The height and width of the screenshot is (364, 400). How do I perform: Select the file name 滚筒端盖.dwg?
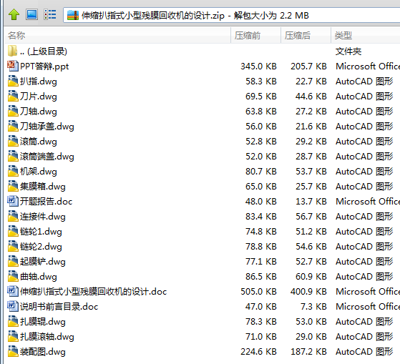[47, 157]
